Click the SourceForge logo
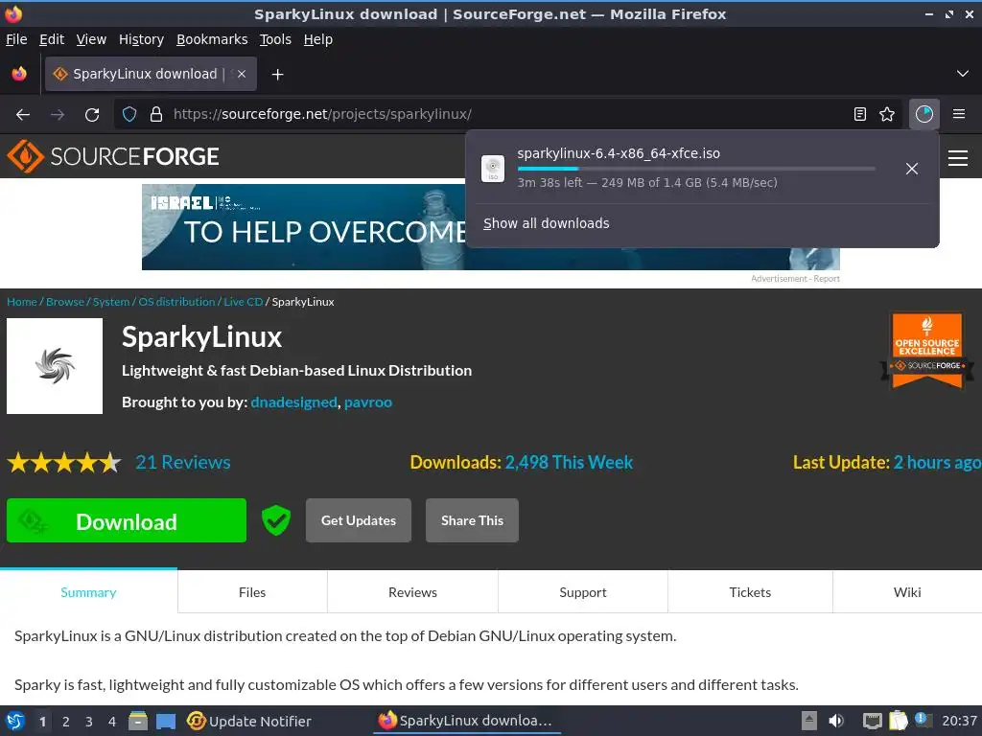The width and height of the screenshot is (982, 736). point(113,156)
